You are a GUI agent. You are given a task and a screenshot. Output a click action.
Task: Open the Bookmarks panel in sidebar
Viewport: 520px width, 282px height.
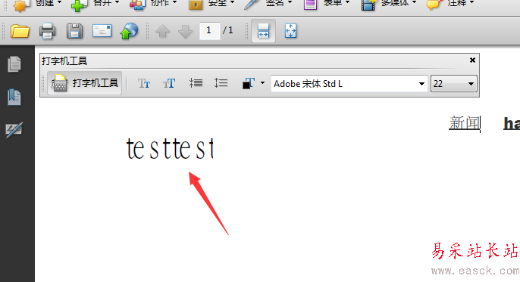click(x=14, y=98)
